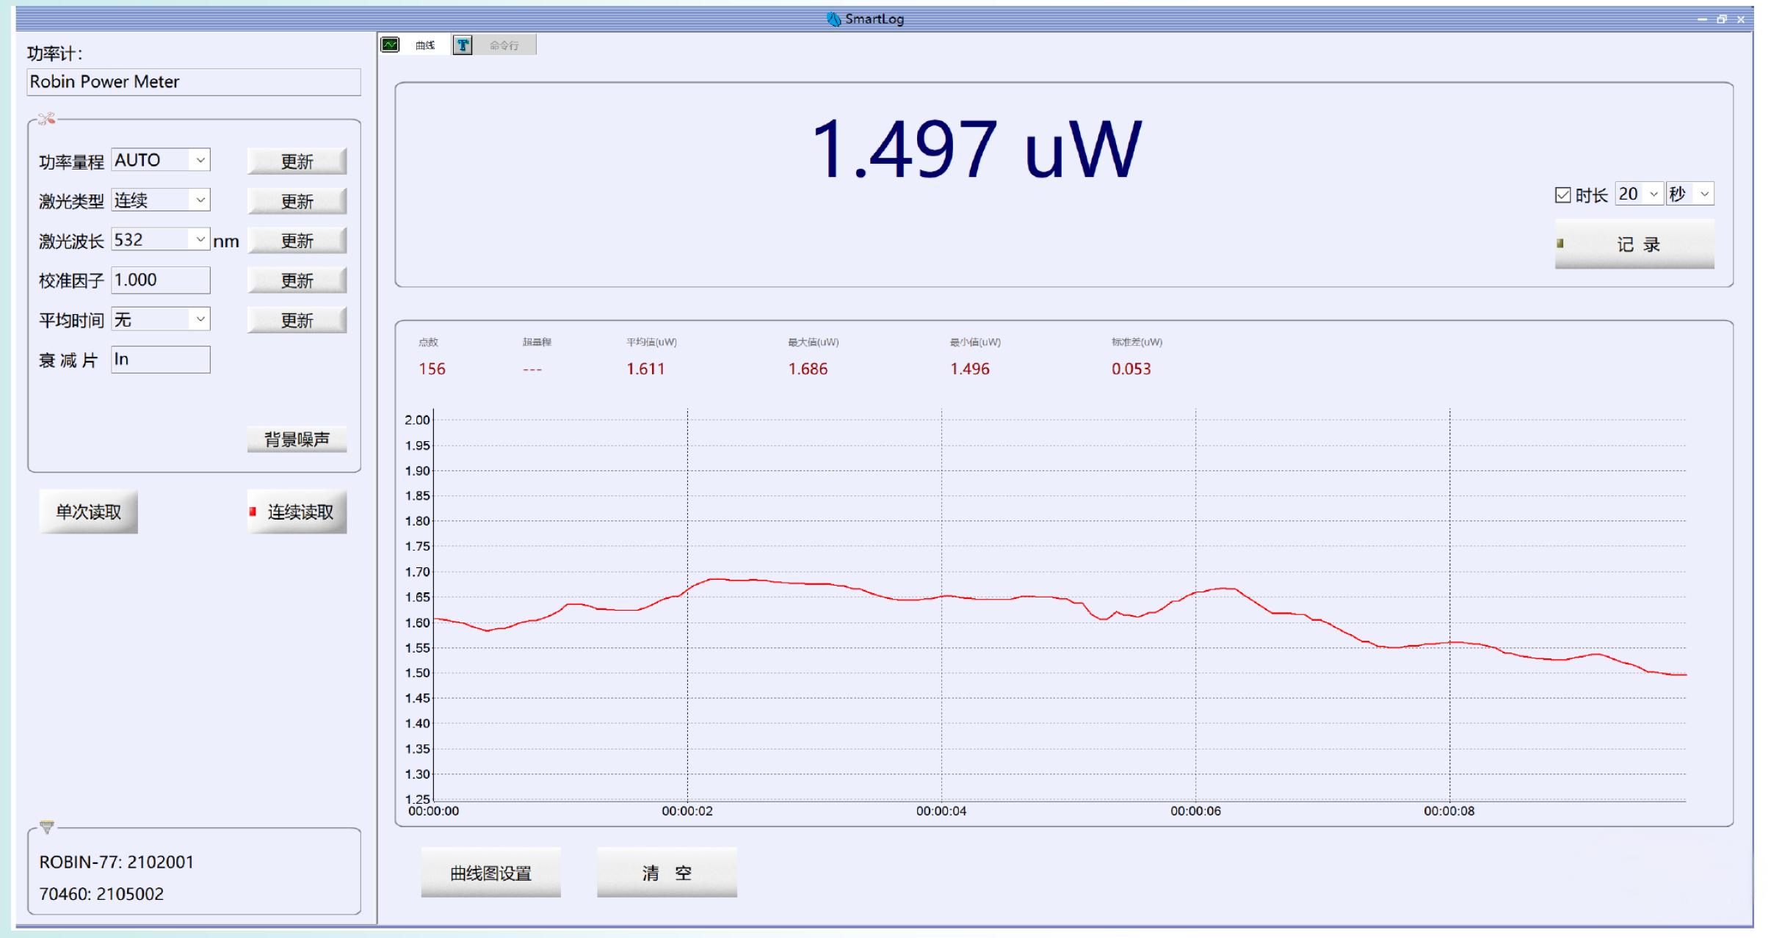Click the SmartLog app icon in title bar
The image size is (1771, 938).
coord(833,19)
